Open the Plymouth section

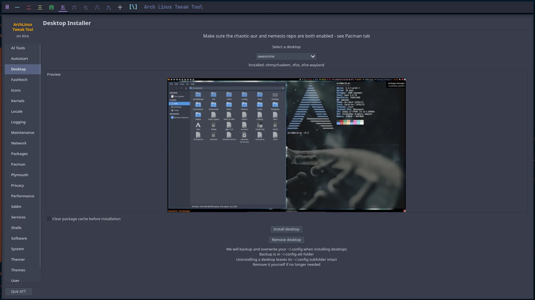23,175
